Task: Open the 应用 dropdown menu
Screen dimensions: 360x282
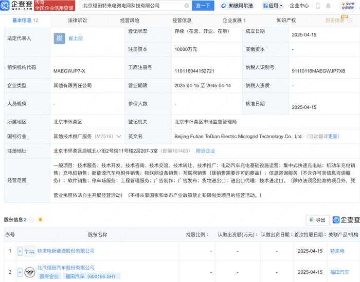Action: click(x=273, y=6)
